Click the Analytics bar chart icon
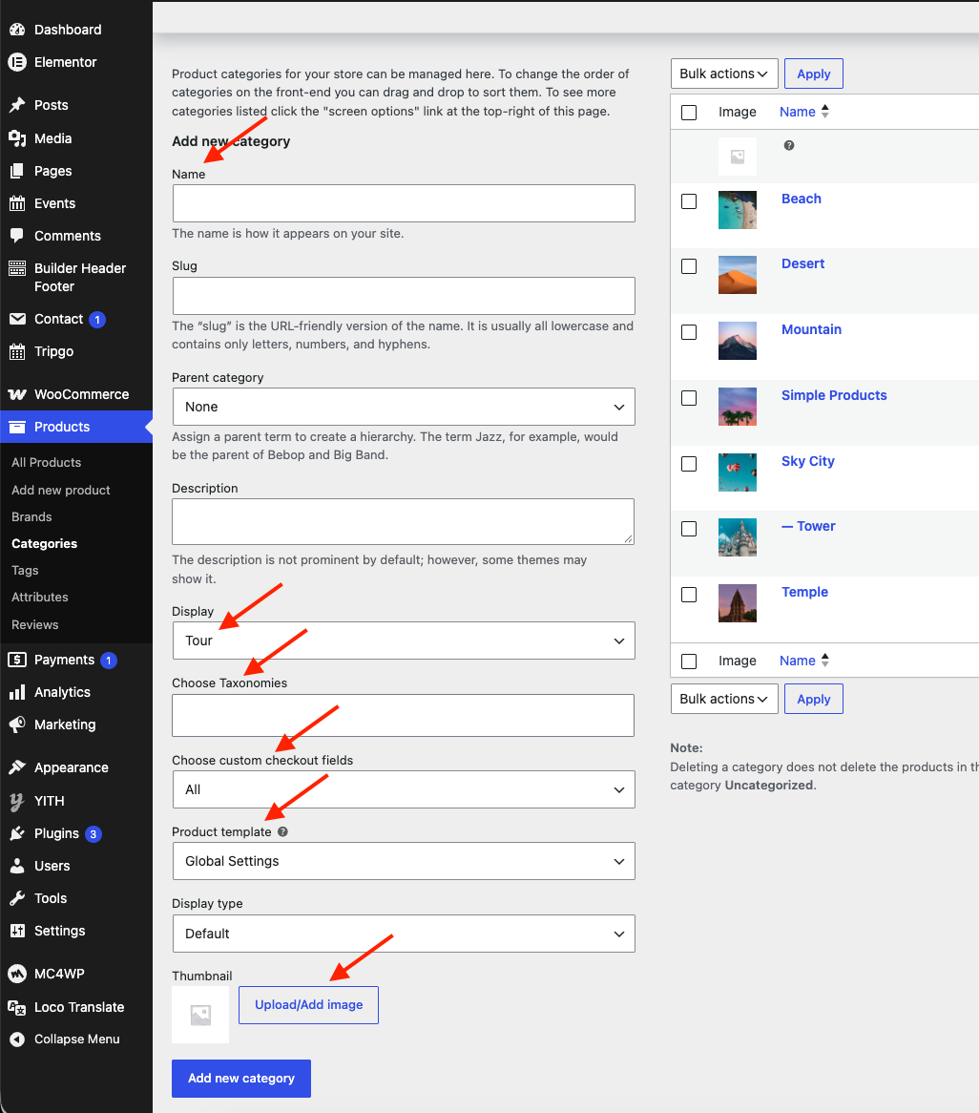Viewport: 979px width, 1113px height. (x=17, y=692)
